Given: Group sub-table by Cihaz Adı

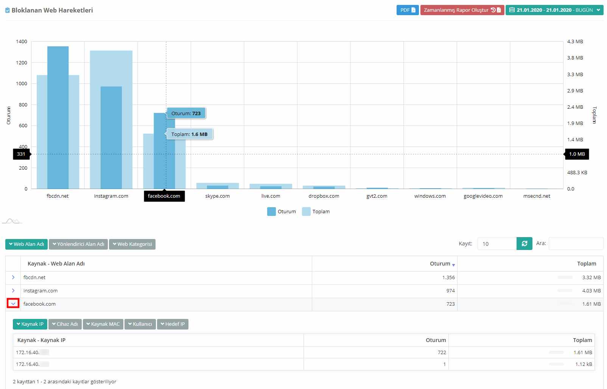Looking at the screenshot, I should (65, 324).
